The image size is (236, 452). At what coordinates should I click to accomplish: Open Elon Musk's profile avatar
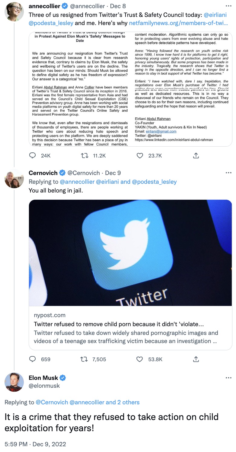[14, 382]
